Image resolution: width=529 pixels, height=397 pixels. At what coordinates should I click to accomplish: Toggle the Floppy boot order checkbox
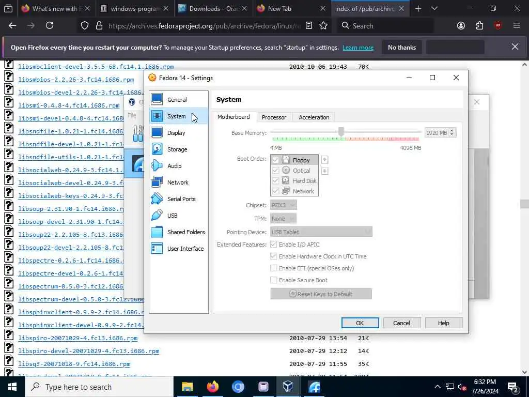point(275,160)
